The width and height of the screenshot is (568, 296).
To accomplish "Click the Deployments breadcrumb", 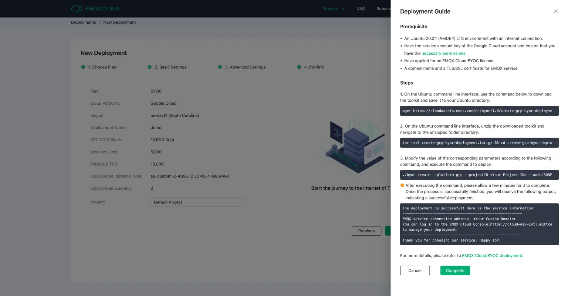I will coord(83,22).
